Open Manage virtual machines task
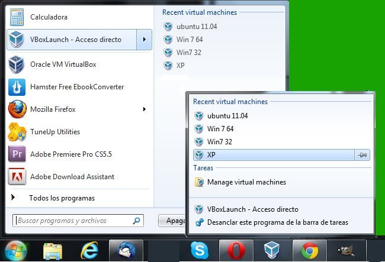The width and height of the screenshot is (385, 262). click(281, 182)
